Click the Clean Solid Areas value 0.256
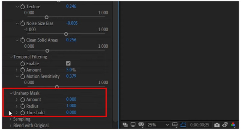The image size is (241, 130). coord(71,40)
